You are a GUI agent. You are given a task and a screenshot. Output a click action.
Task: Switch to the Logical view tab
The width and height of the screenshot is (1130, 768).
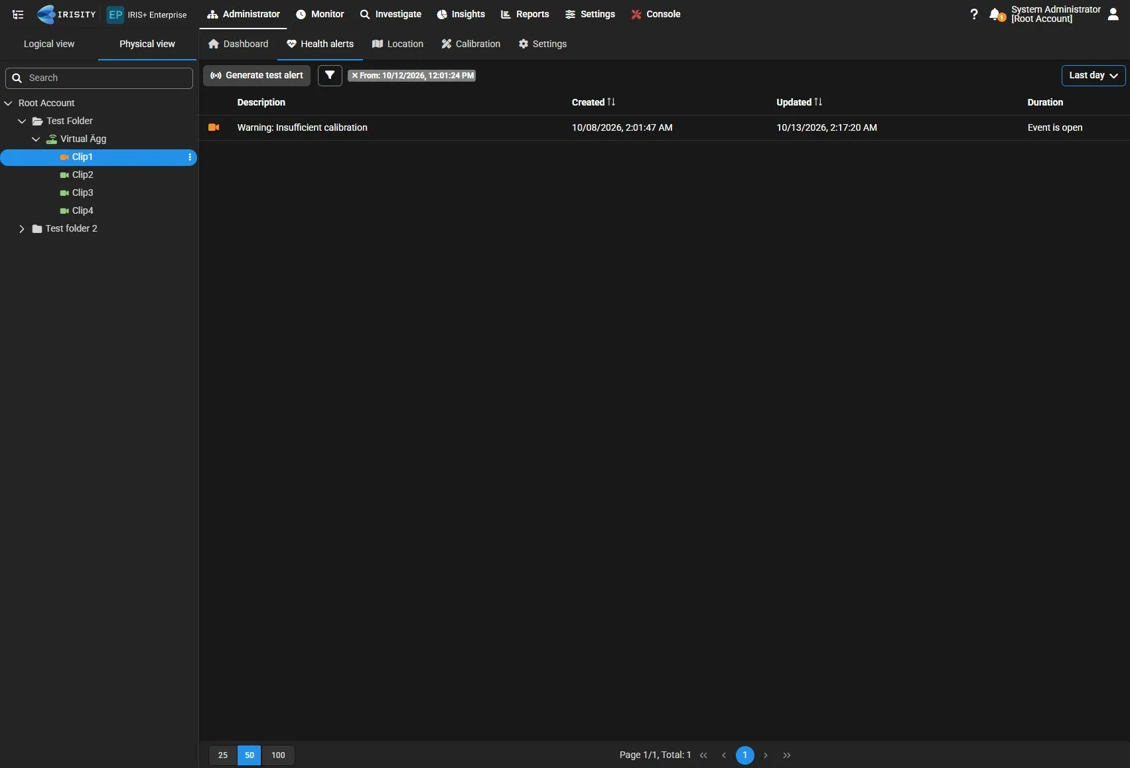pyautogui.click(x=49, y=44)
